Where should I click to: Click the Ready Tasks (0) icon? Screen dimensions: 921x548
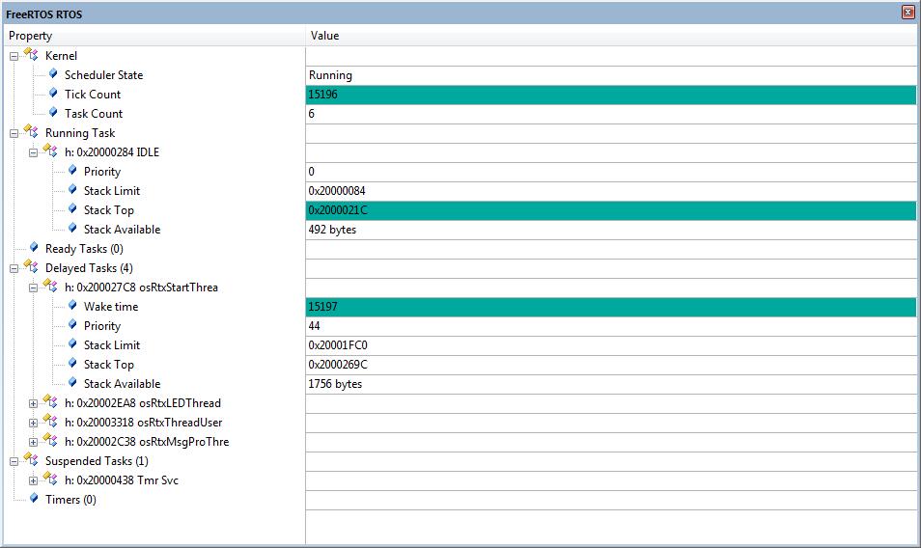[34, 248]
